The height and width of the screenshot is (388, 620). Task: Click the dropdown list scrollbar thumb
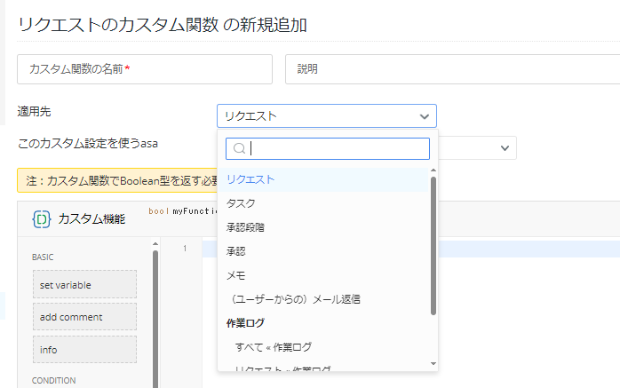[433, 244]
